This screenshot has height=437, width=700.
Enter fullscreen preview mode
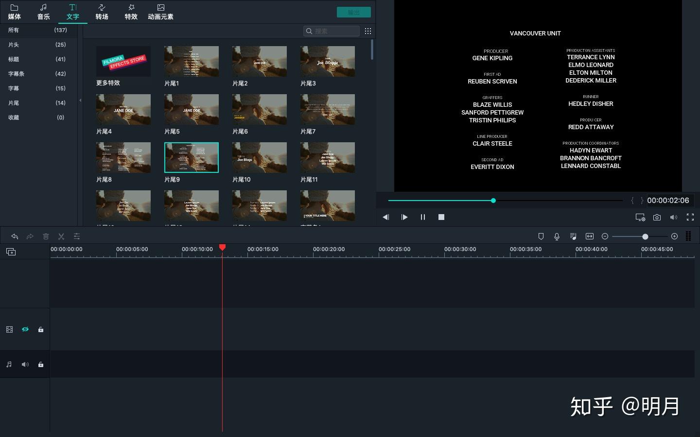(690, 217)
